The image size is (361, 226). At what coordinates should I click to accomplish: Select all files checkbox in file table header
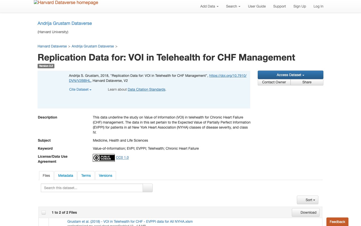coord(44,212)
